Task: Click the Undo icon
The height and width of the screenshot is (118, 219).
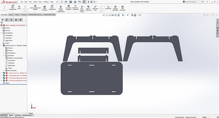Action: pyautogui.click(x=79, y=2)
